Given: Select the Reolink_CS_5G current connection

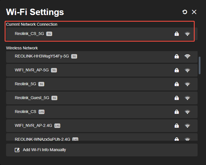Looking at the screenshot, I should [102, 34].
